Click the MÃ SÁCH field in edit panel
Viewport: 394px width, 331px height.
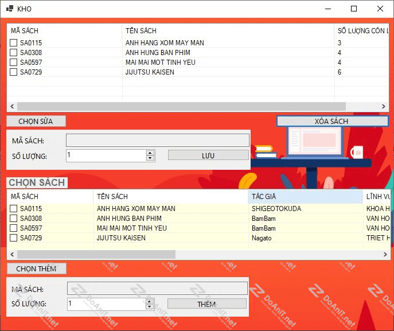coord(158,140)
